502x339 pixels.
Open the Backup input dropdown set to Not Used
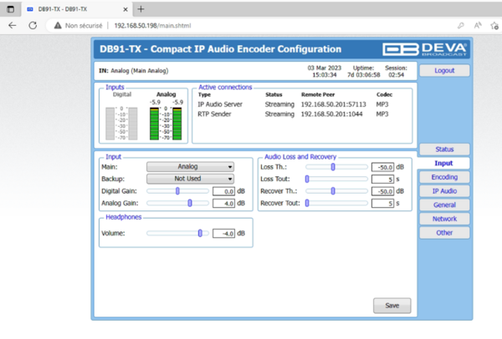(190, 179)
